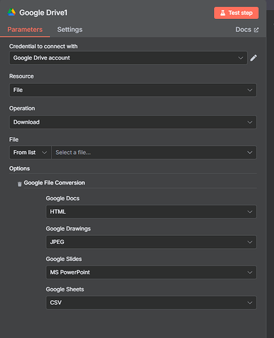The image size is (274, 338).
Task: Delete Google File Conversion with trash icon
Action: coord(20,184)
